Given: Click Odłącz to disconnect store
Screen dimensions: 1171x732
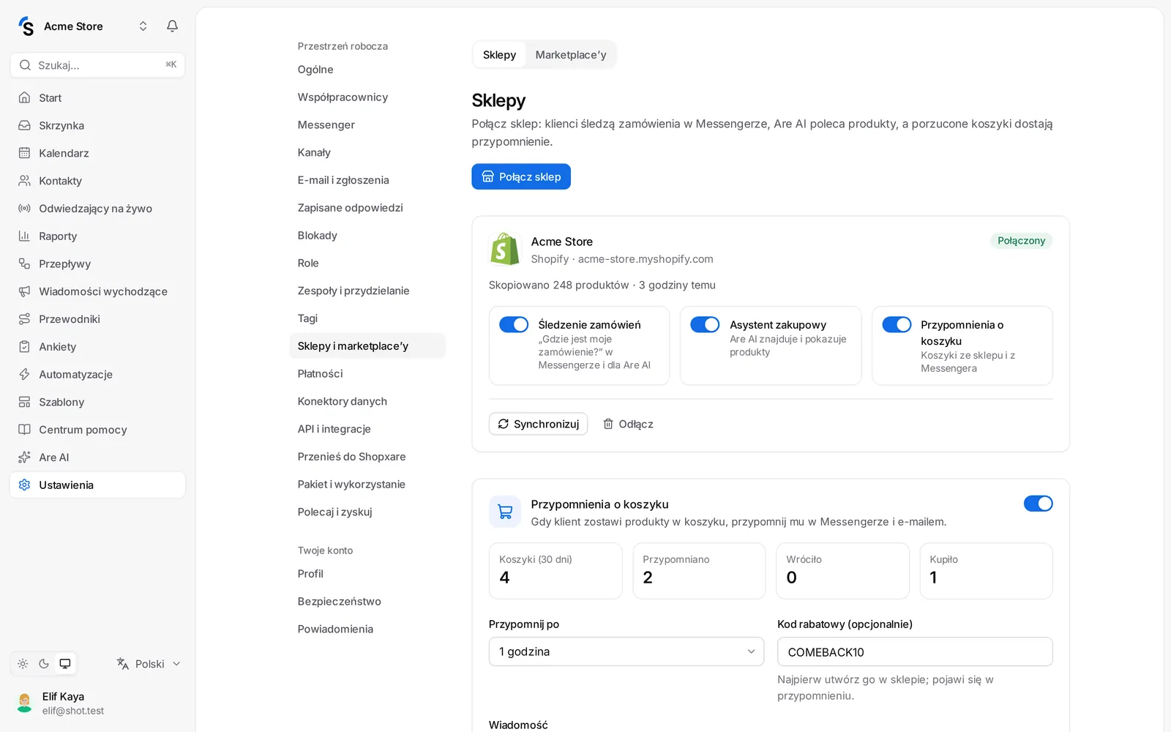Looking at the screenshot, I should coord(628,424).
